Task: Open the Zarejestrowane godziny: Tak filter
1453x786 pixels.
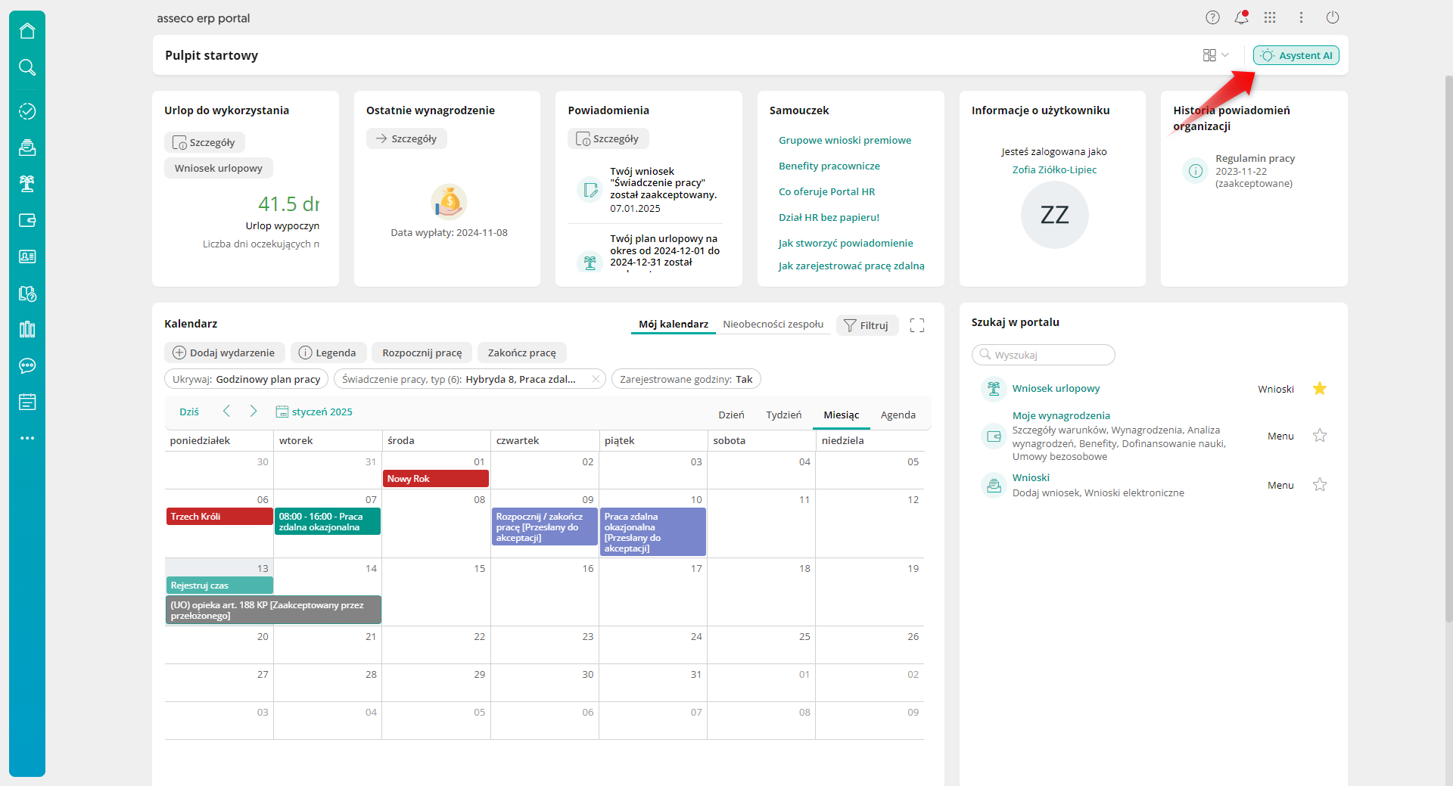Action: click(686, 379)
